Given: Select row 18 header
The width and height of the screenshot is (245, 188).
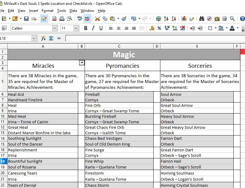Looking at the screenshot, I should (3, 161).
